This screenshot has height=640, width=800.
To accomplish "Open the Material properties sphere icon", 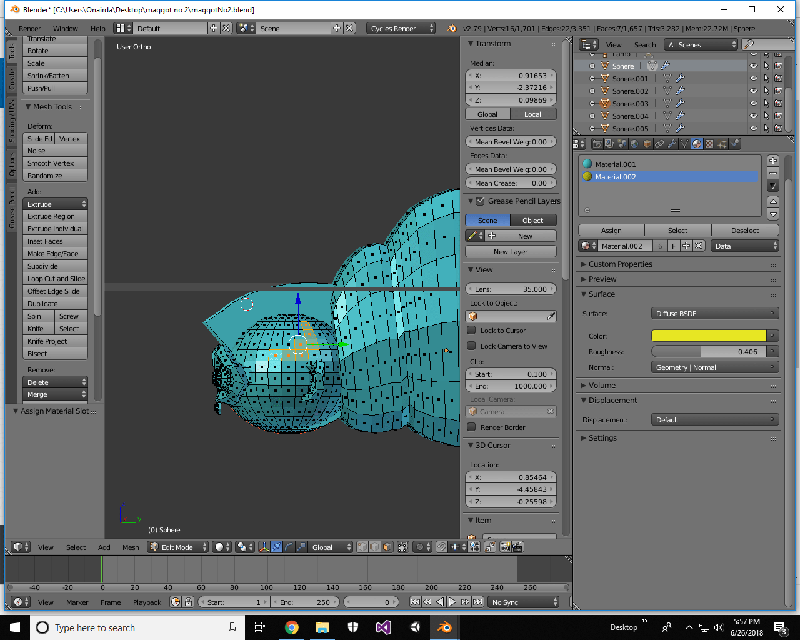I will pyautogui.click(x=697, y=144).
